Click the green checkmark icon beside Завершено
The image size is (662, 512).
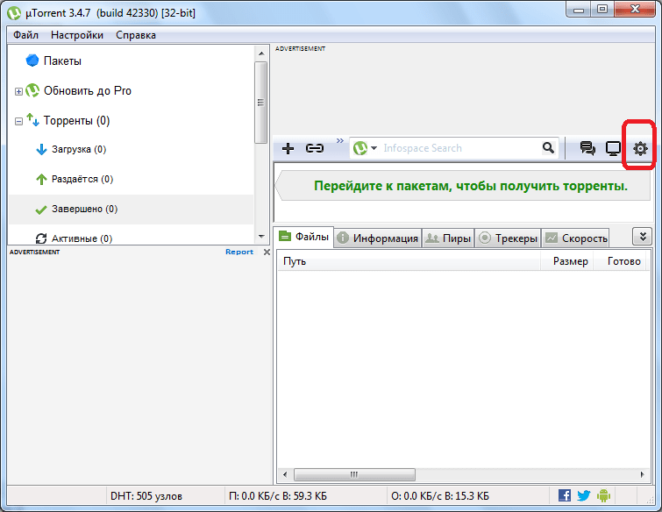click(x=41, y=210)
